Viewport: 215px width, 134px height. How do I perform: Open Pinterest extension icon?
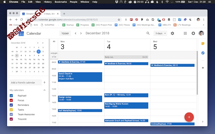click(137, 19)
